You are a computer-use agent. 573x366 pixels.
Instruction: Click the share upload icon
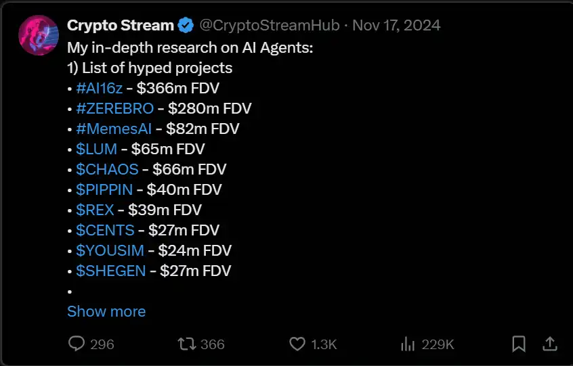click(550, 344)
